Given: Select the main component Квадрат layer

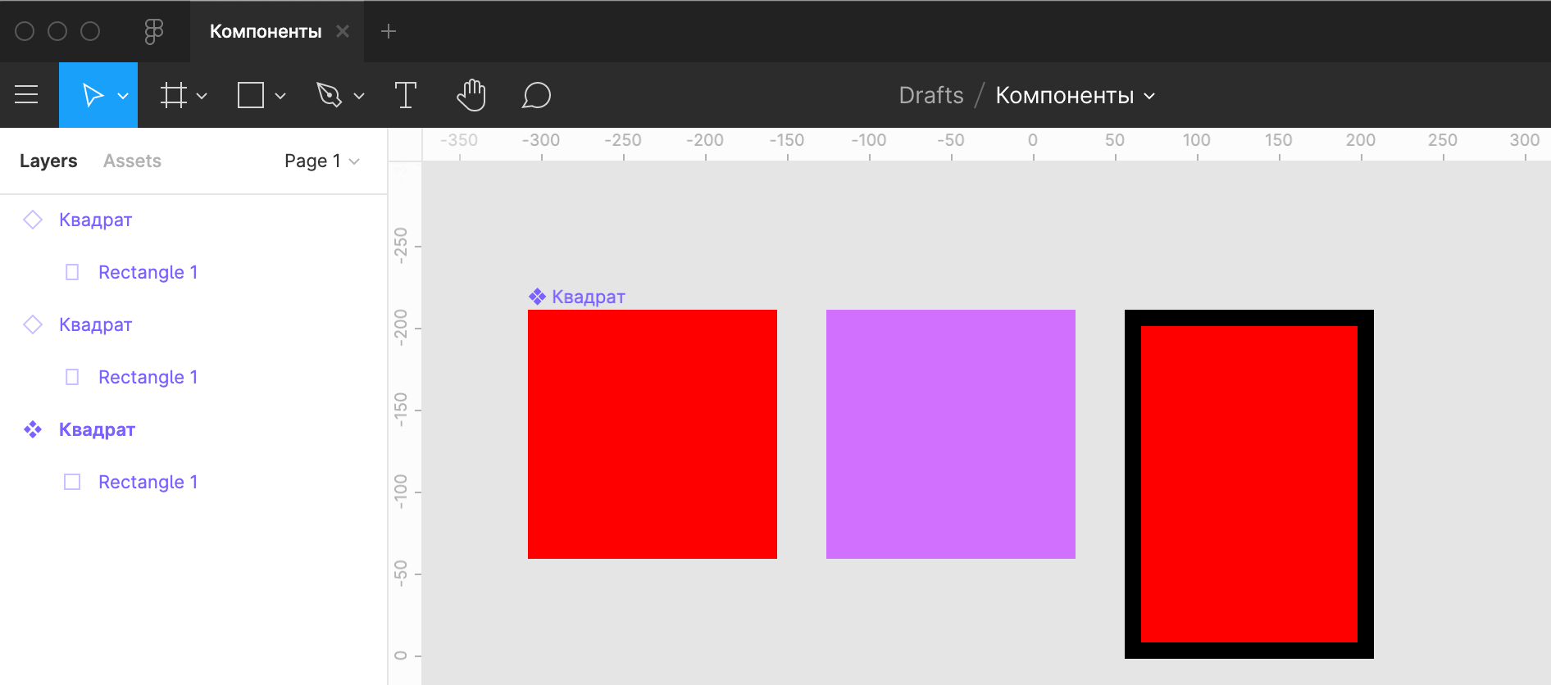Looking at the screenshot, I should (x=97, y=429).
